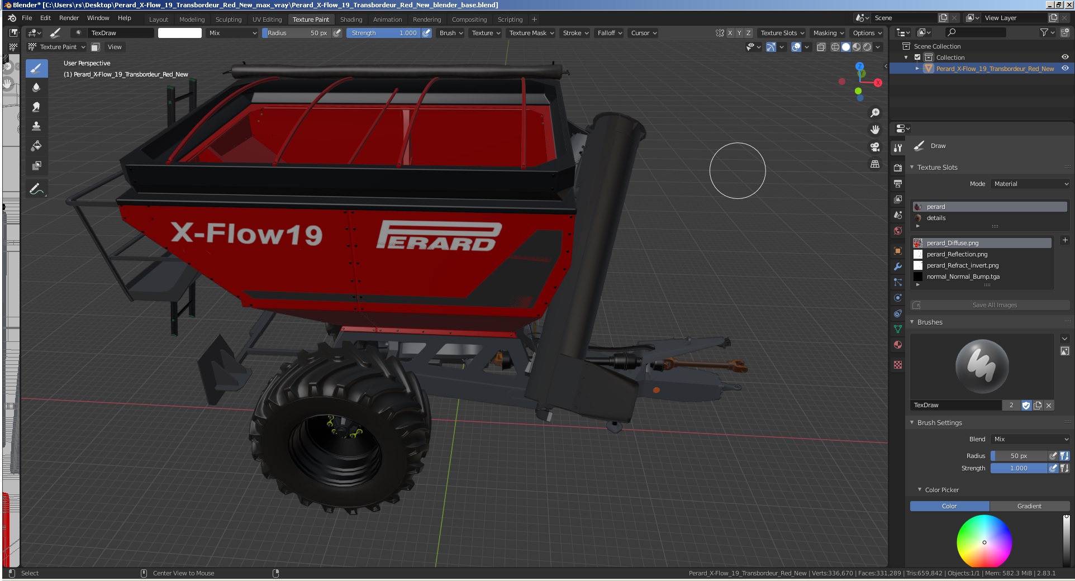The height and width of the screenshot is (581, 1075).
Task: Open Particles properties tab
Action: pos(898,282)
